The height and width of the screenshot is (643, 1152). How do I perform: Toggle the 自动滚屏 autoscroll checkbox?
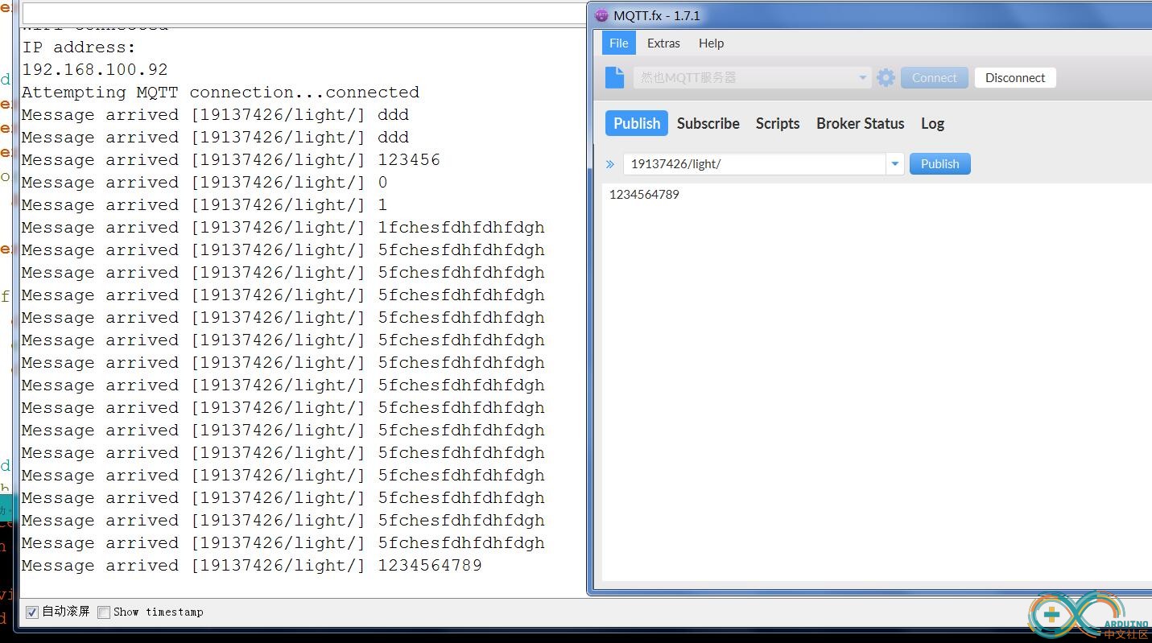[32, 612]
